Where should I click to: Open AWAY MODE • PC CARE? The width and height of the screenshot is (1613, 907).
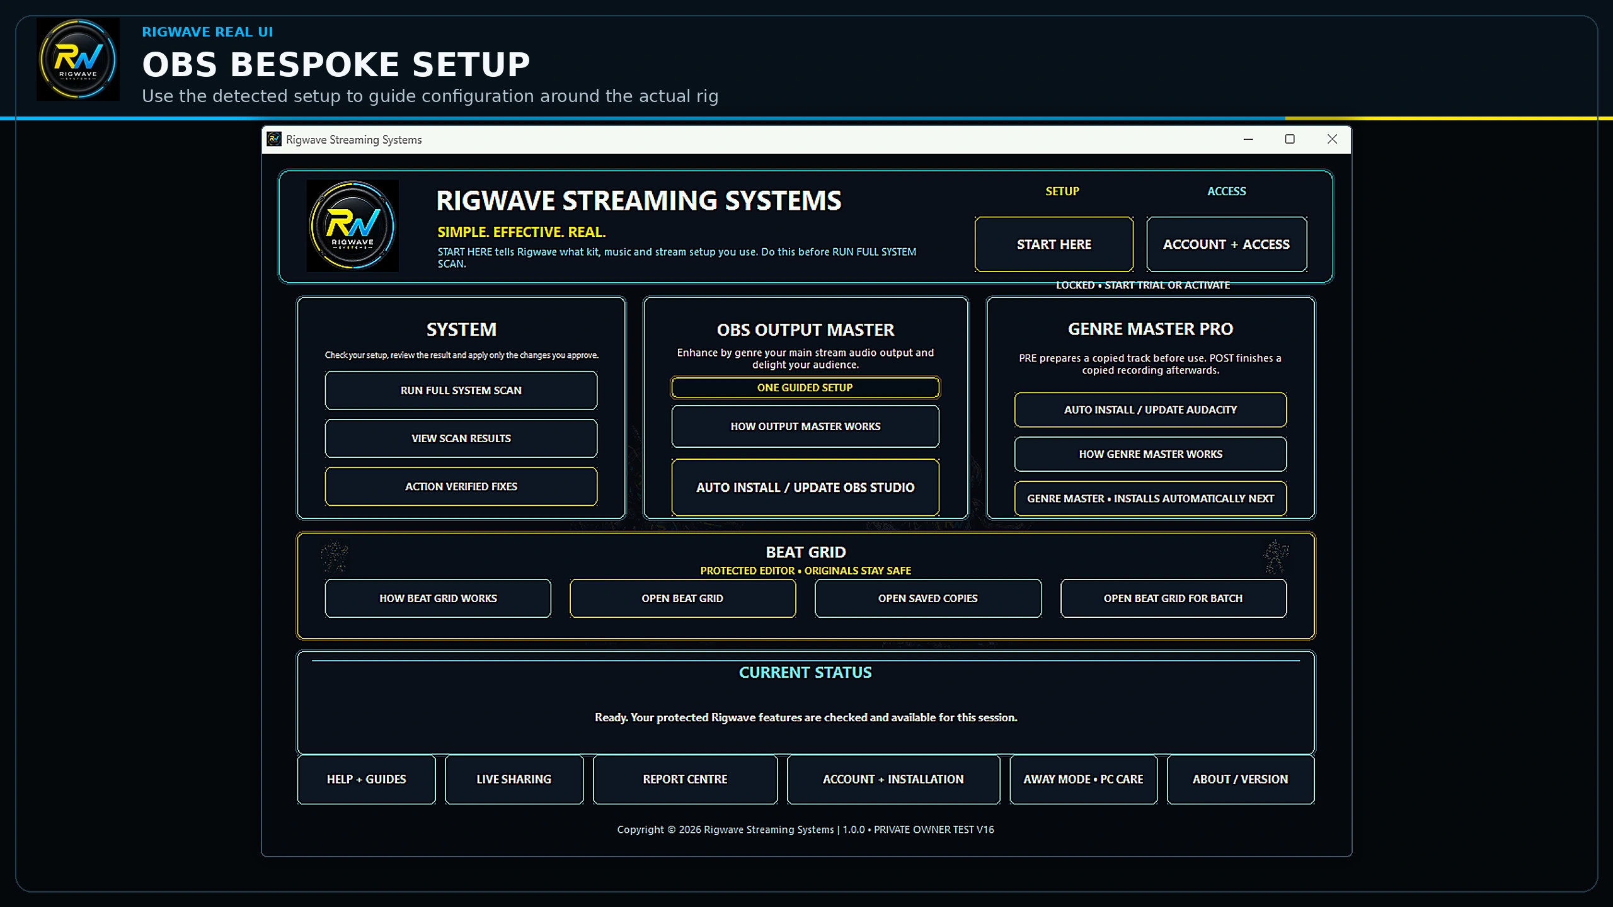(1084, 779)
